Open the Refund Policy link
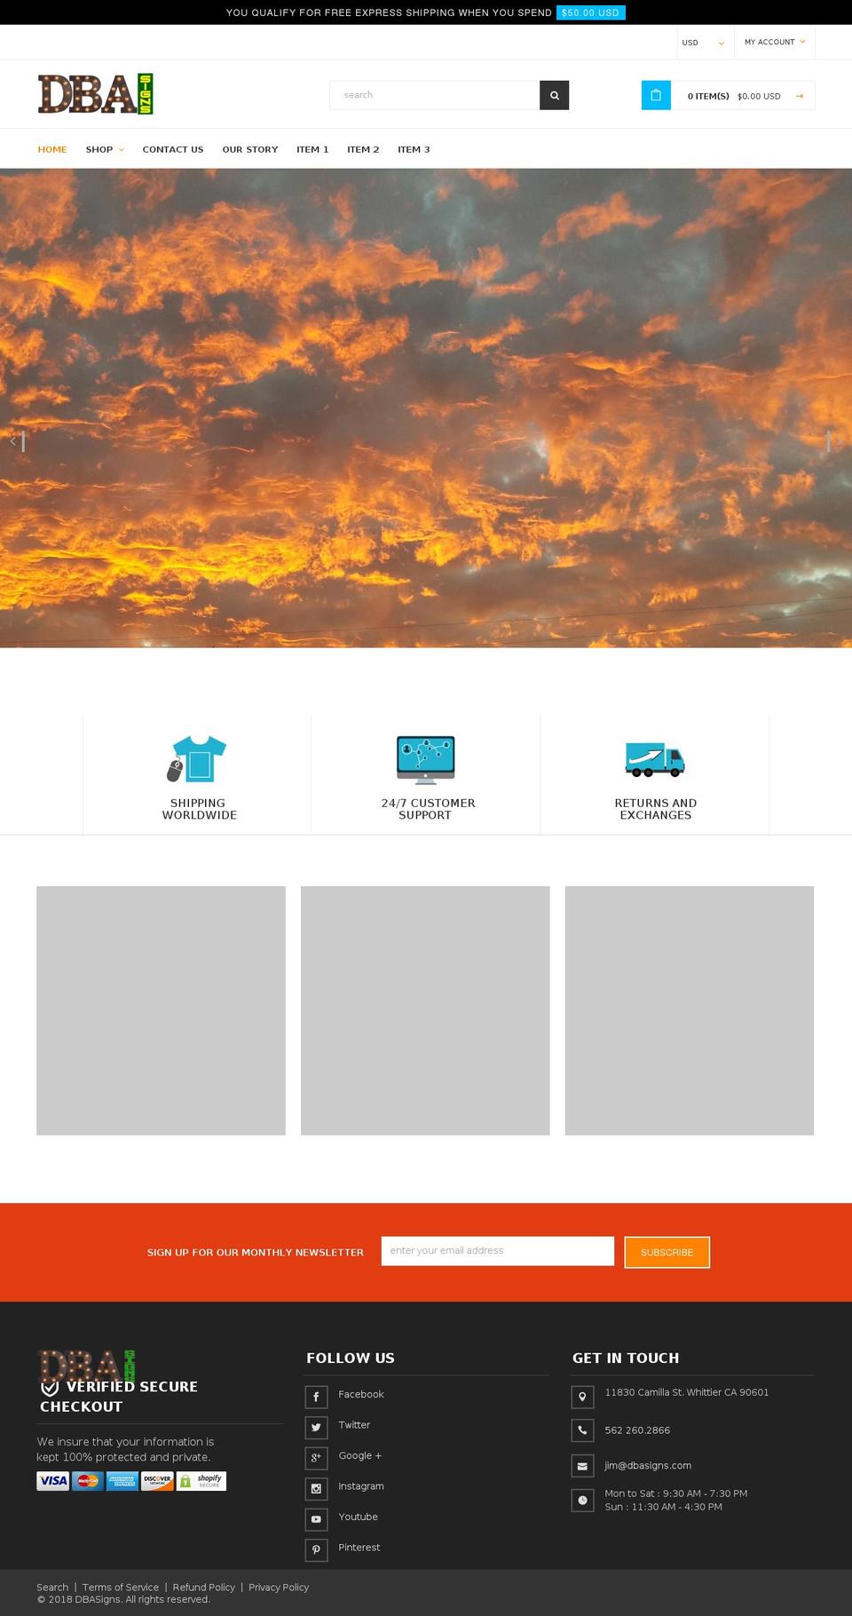The image size is (852, 1616). [x=204, y=1588]
